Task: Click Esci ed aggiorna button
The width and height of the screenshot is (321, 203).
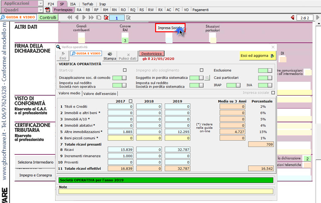Action: tap(257, 56)
